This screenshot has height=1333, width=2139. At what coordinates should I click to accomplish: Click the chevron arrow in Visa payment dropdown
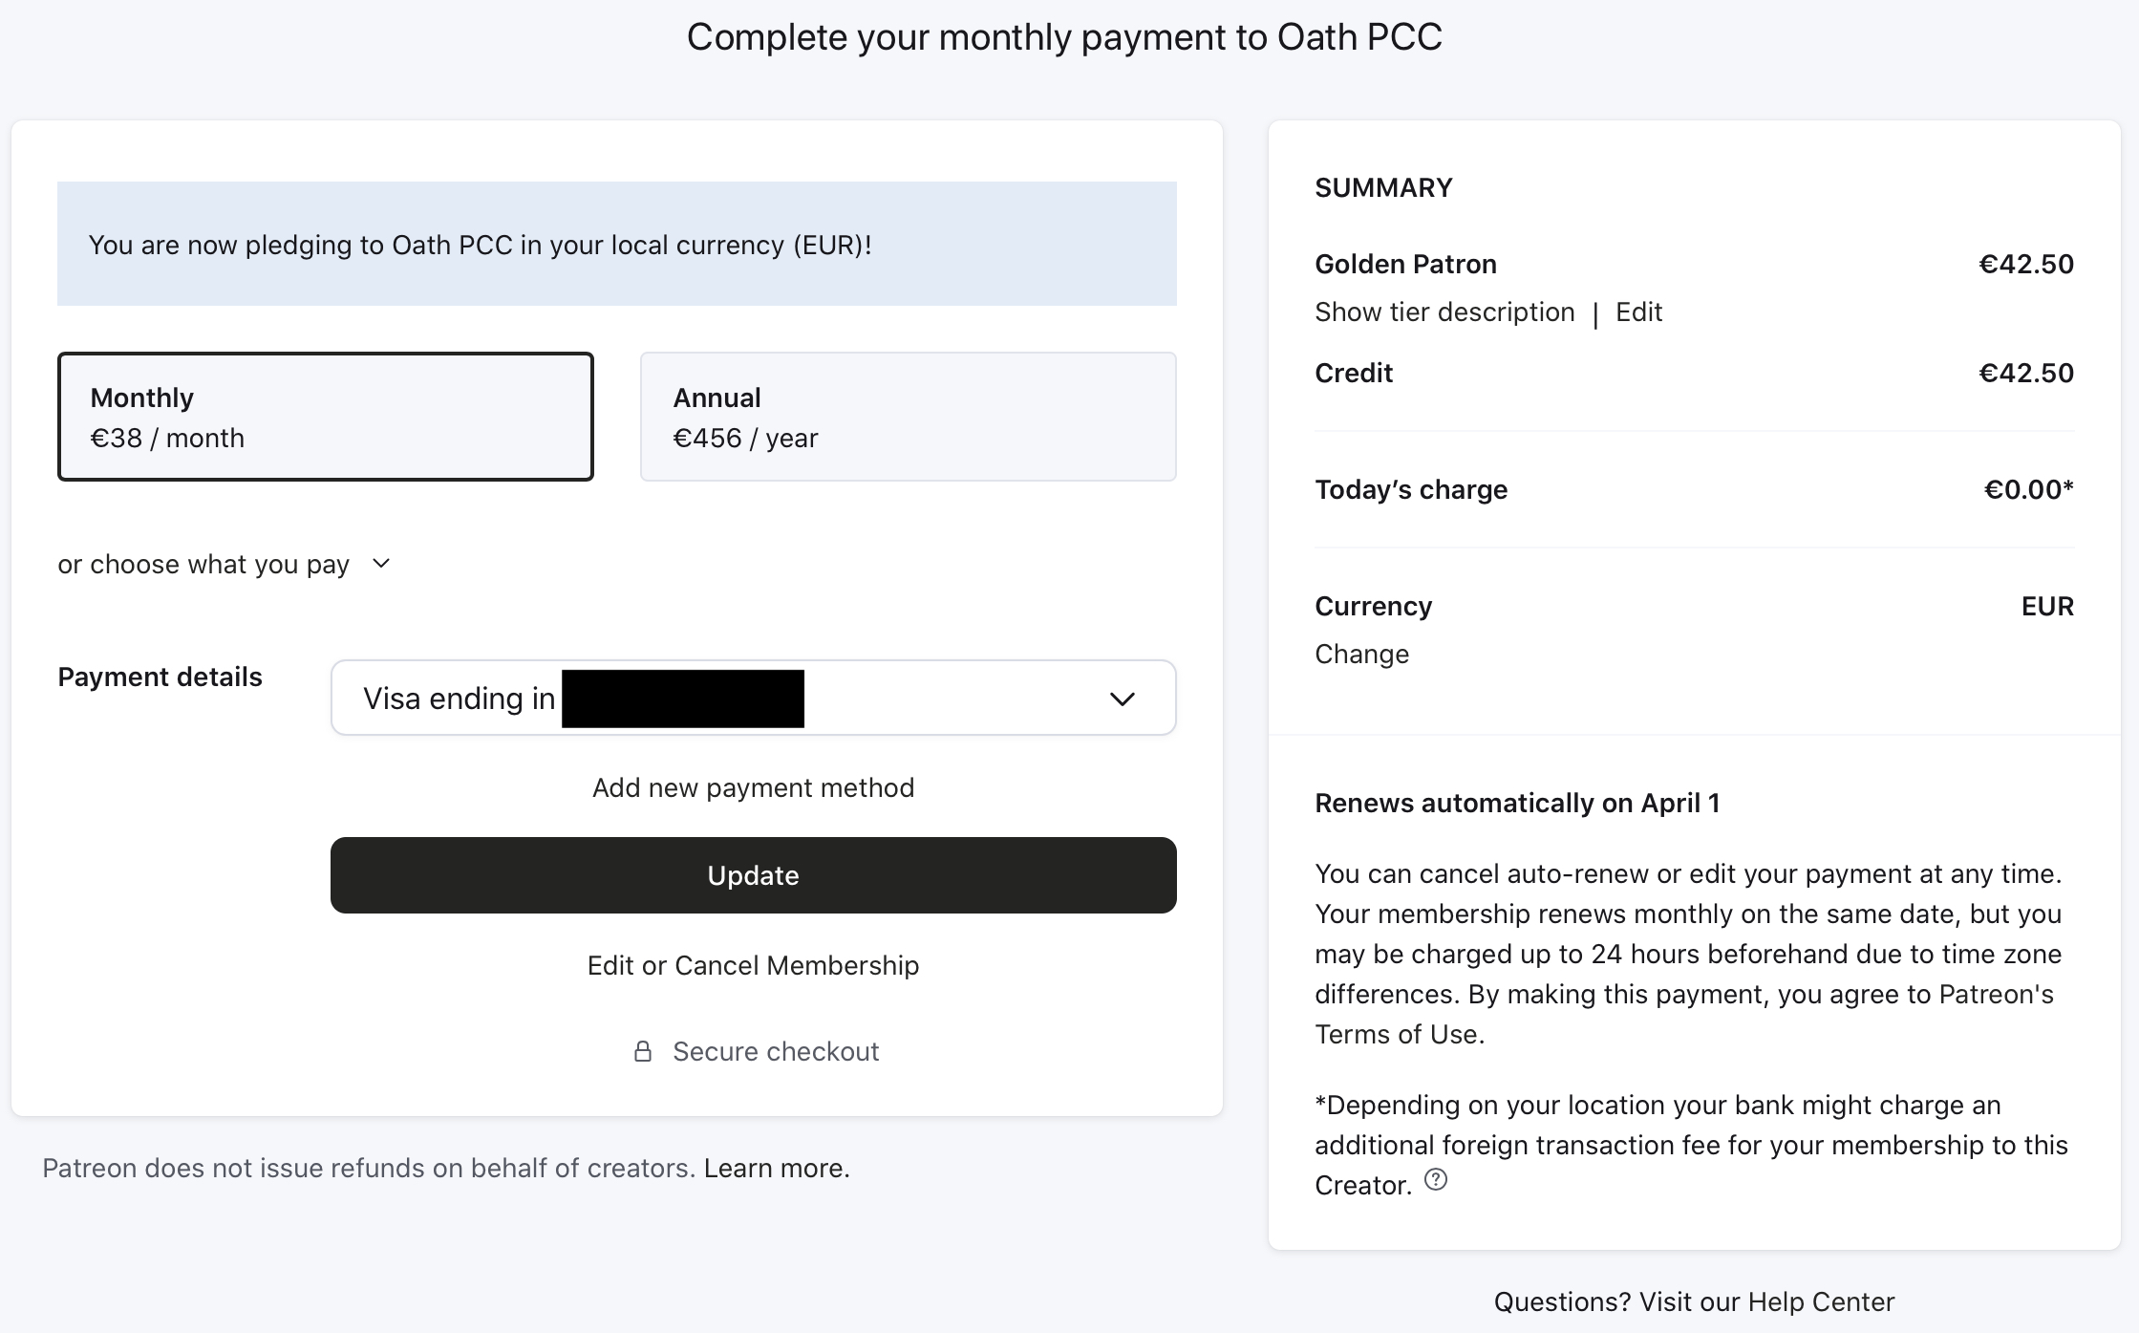1122,699
